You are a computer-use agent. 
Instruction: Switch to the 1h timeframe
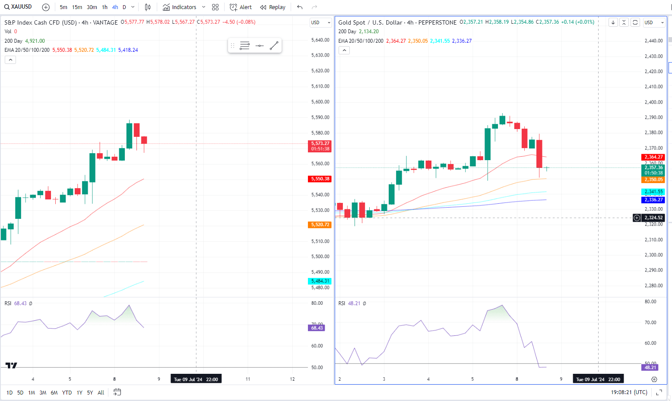[105, 7]
